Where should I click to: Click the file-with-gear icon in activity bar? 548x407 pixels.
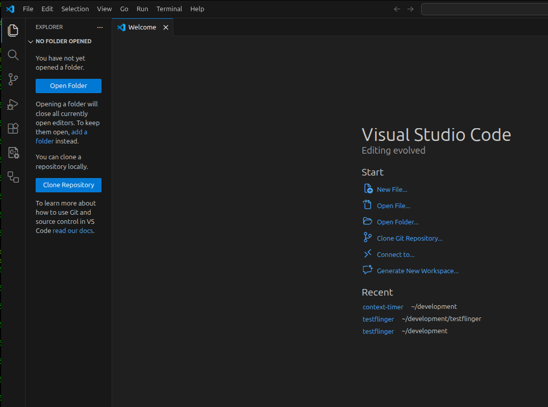(x=13, y=153)
